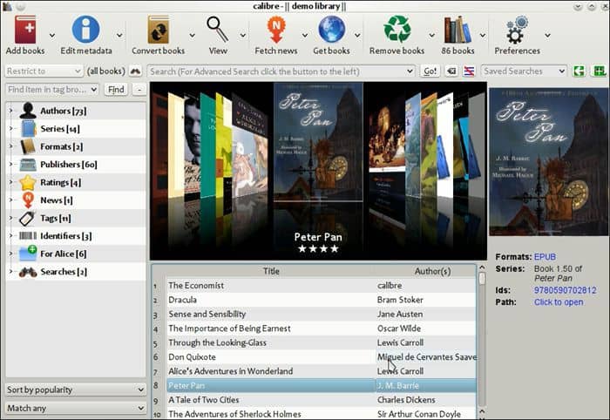Clear the search with the reset icon

click(x=451, y=71)
